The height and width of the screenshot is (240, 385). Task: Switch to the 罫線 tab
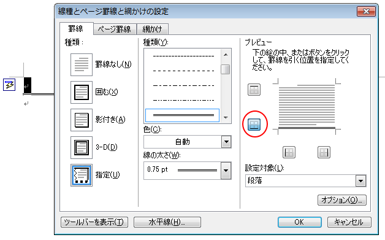point(76,29)
